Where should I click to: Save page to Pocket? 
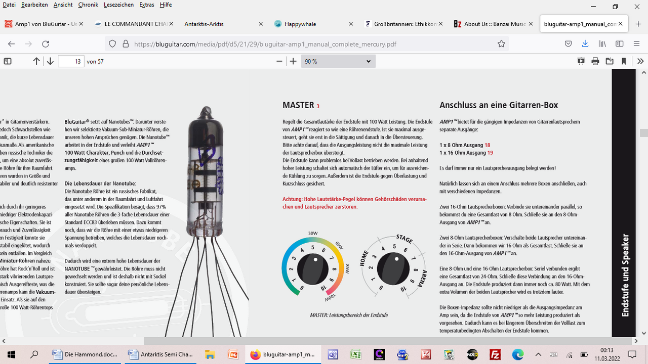[569, 44]
